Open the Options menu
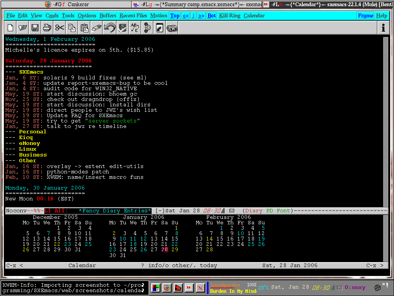The image size is (394, 296). tap(87, 15)
